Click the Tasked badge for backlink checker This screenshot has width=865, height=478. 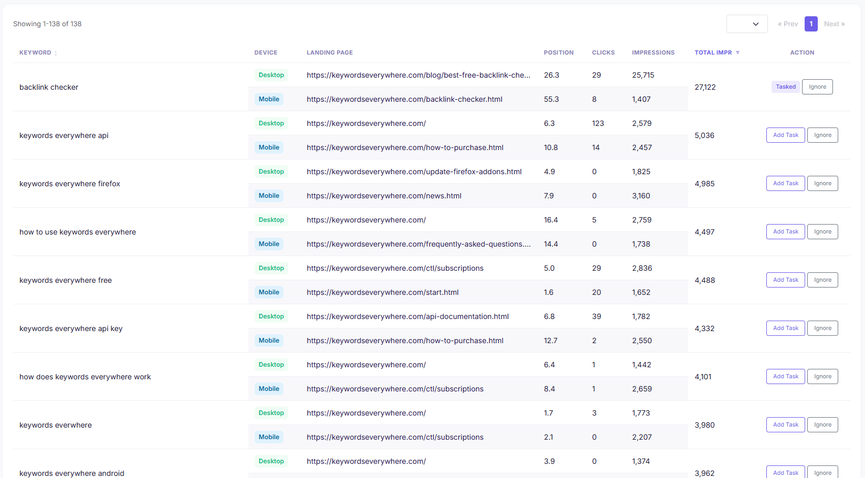pos(786,87)
